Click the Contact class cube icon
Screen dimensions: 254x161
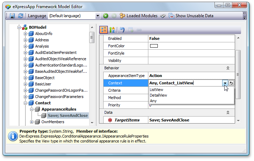31,103
